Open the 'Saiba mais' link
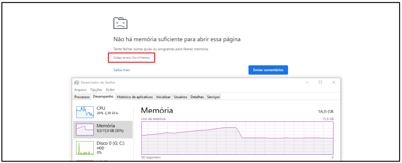Screen dimensions: 402x163 tap(122, 70)
